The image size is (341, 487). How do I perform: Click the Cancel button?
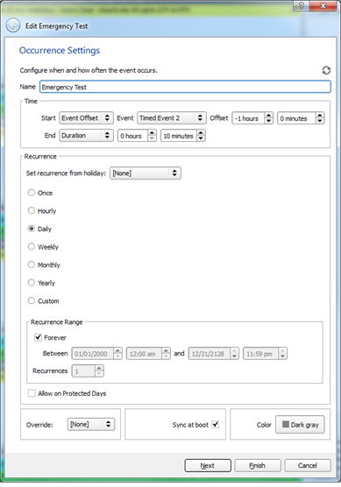click(x=308, y=466)
